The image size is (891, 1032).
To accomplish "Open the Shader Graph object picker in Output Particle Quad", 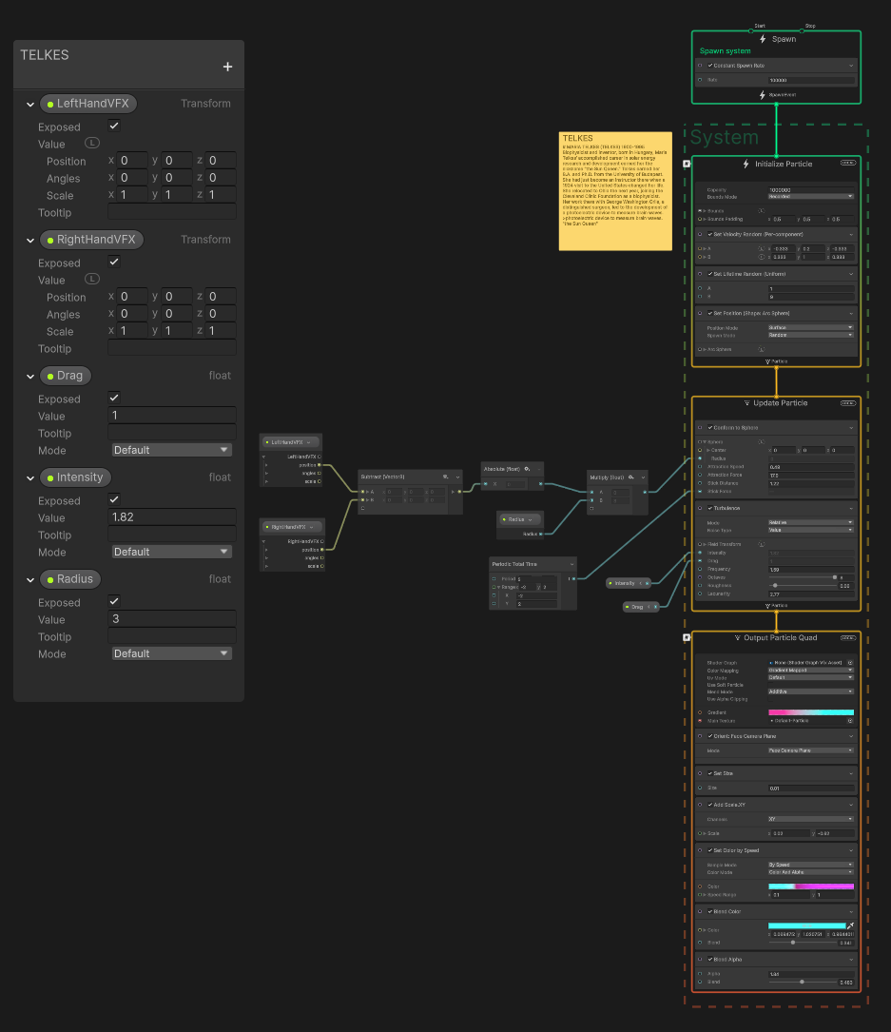I will coord(848,663).
